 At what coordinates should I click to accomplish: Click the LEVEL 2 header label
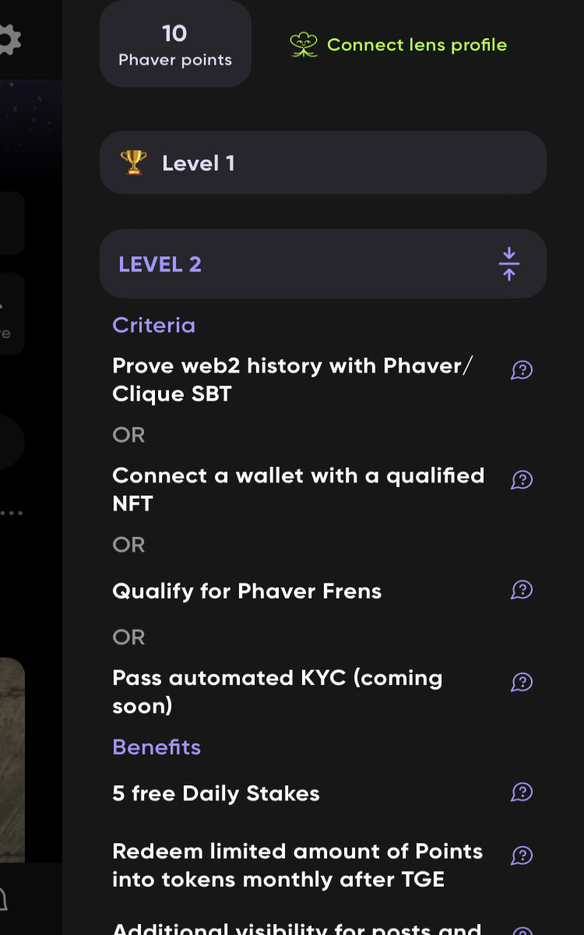point(160,264)
